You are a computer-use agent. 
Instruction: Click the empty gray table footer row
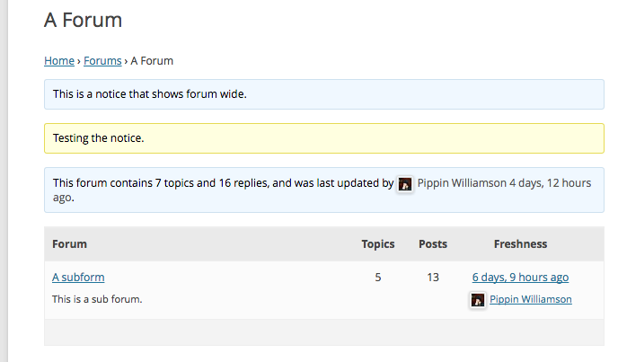coord(323,331)
